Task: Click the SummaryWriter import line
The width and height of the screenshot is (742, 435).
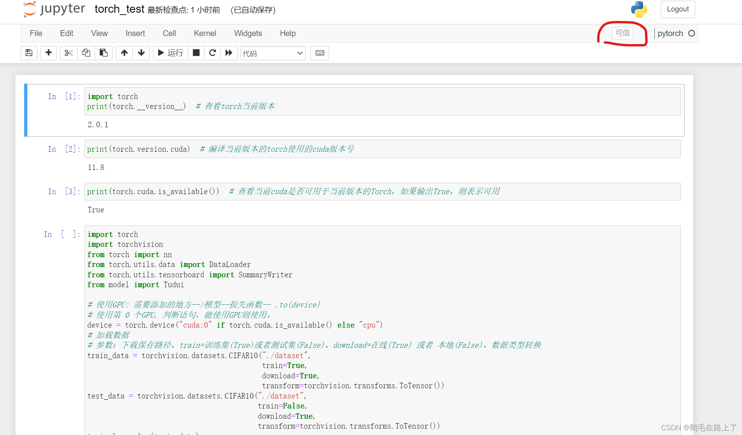Action: (190, 275)
